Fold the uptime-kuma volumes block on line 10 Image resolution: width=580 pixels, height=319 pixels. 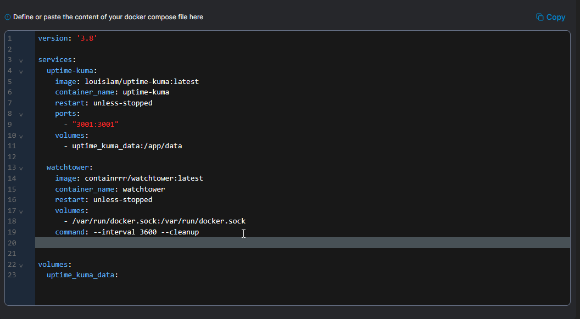[21, 136]
